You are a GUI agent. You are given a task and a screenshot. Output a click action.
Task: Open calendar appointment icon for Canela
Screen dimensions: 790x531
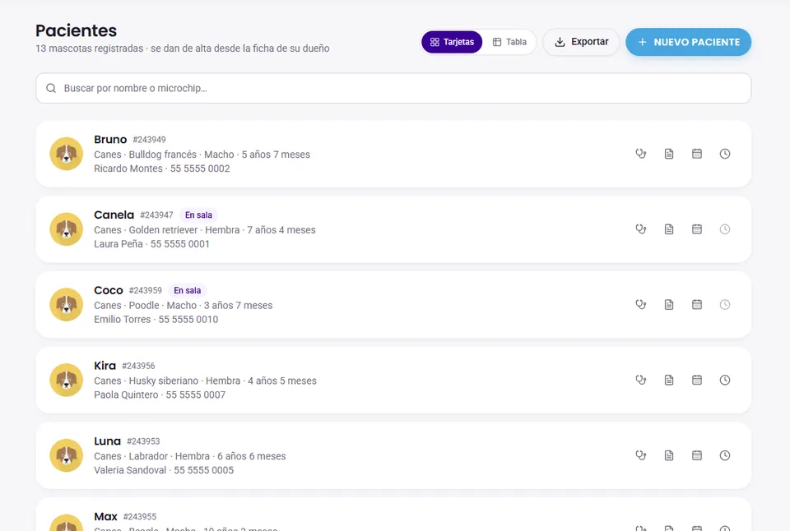tap(697, 229)
